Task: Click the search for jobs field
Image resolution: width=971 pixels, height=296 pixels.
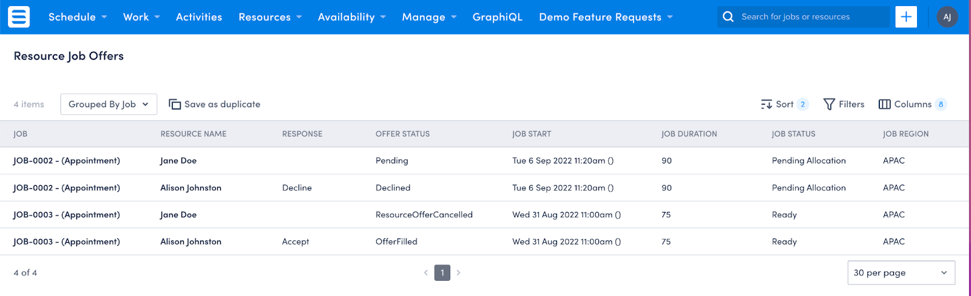Action: pyautogui.click(x=804, y=17)
